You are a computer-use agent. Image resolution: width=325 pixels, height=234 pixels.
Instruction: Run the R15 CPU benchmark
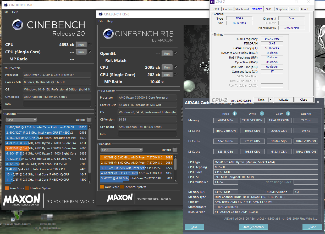[167, 67]
